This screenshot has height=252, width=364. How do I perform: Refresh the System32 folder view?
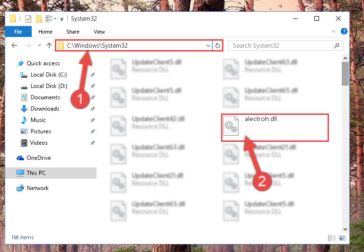pyautogui.click(x=218, y=45)
